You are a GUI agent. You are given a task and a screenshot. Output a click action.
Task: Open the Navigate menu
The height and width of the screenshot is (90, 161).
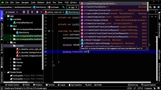[x=25, y=2]
